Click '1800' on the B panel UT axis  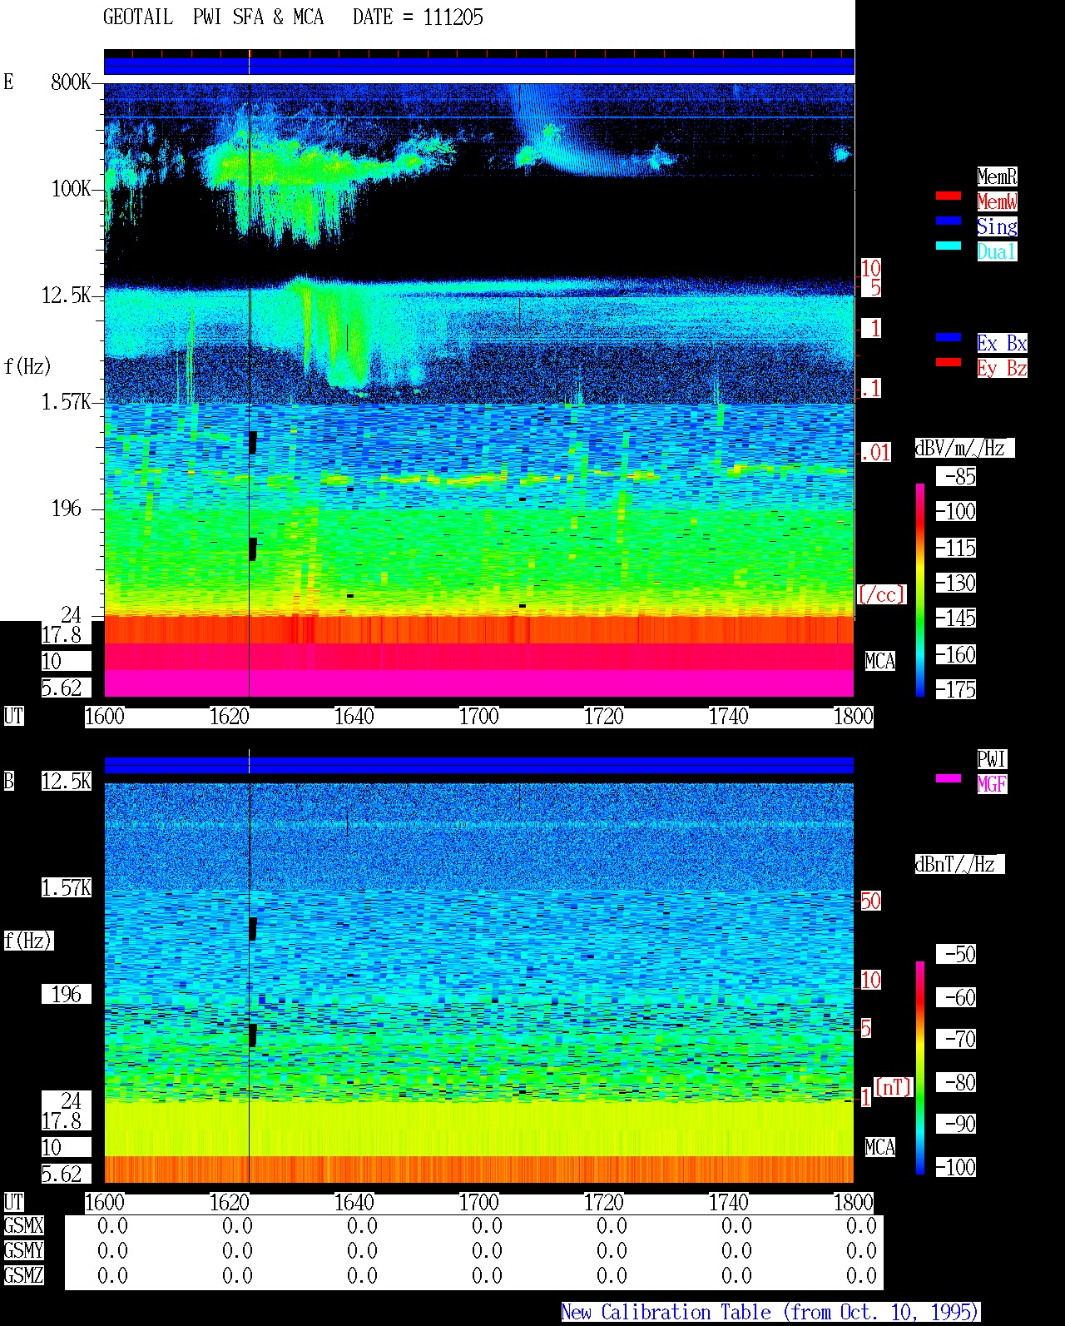854,1203
